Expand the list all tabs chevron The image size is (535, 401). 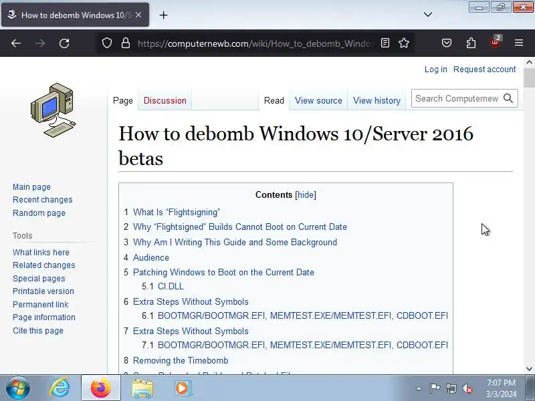428,15
